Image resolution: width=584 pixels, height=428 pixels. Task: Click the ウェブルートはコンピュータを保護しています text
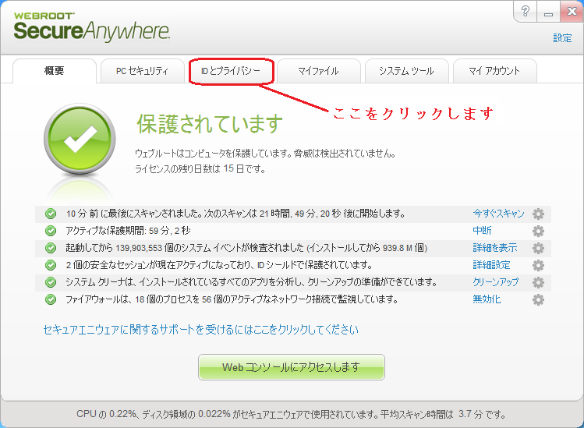coord(265,153)
